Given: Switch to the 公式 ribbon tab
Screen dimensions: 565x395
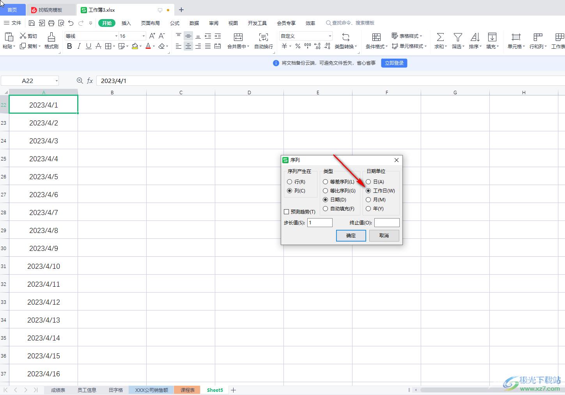Looking at the screenshot, I should pos(175,23).
